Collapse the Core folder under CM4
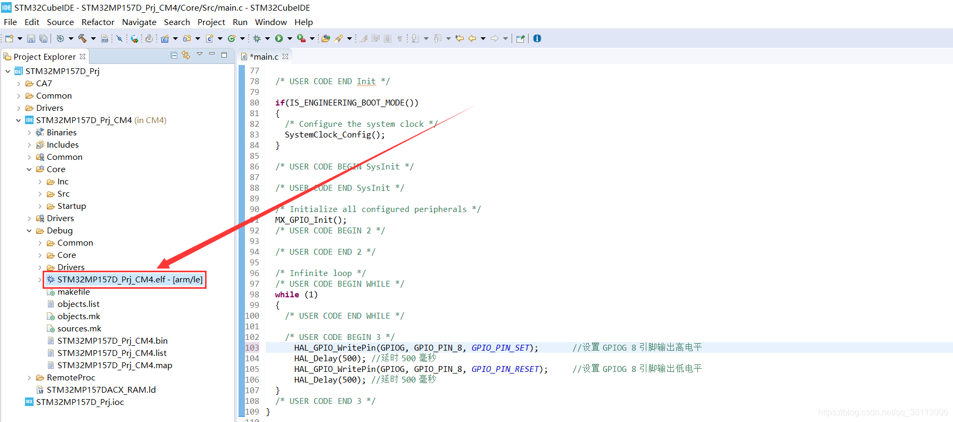Image resolution: width=953 pixels, height=422 pixels. (x=29, y=169)
